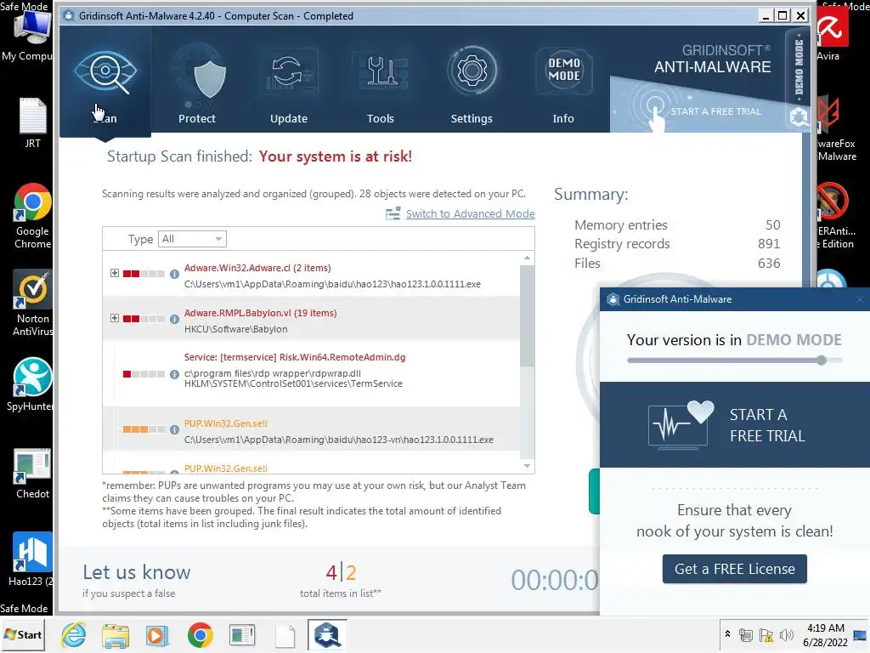Open the Chedot-like taskbar window icon

(x=242, y=635)
